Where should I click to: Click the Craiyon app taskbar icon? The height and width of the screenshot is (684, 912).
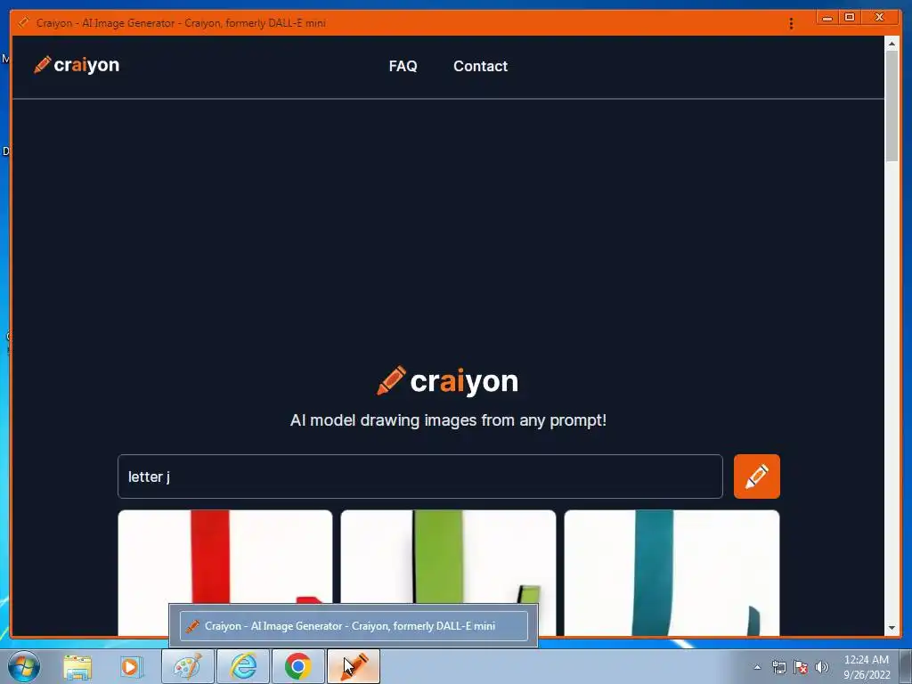[x=354, y=666]
